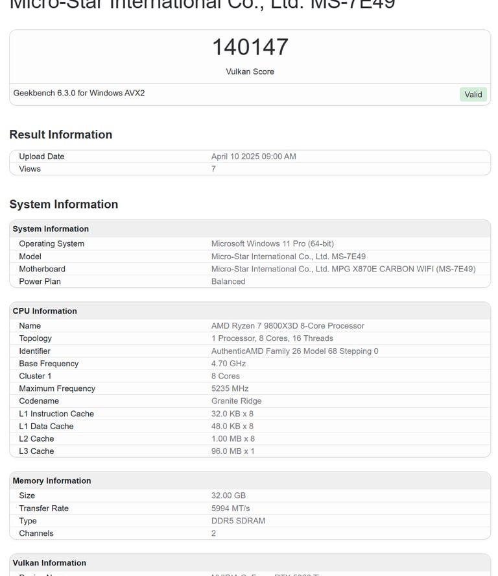Screen dimensions: 498x576
Task: Click the 4.70 GHz base frequency value
Action: (x=228, y=364)
